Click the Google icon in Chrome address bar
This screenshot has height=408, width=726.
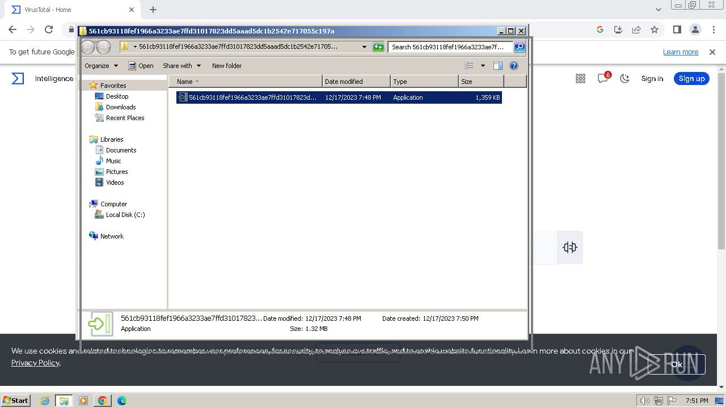pos(600,29)
